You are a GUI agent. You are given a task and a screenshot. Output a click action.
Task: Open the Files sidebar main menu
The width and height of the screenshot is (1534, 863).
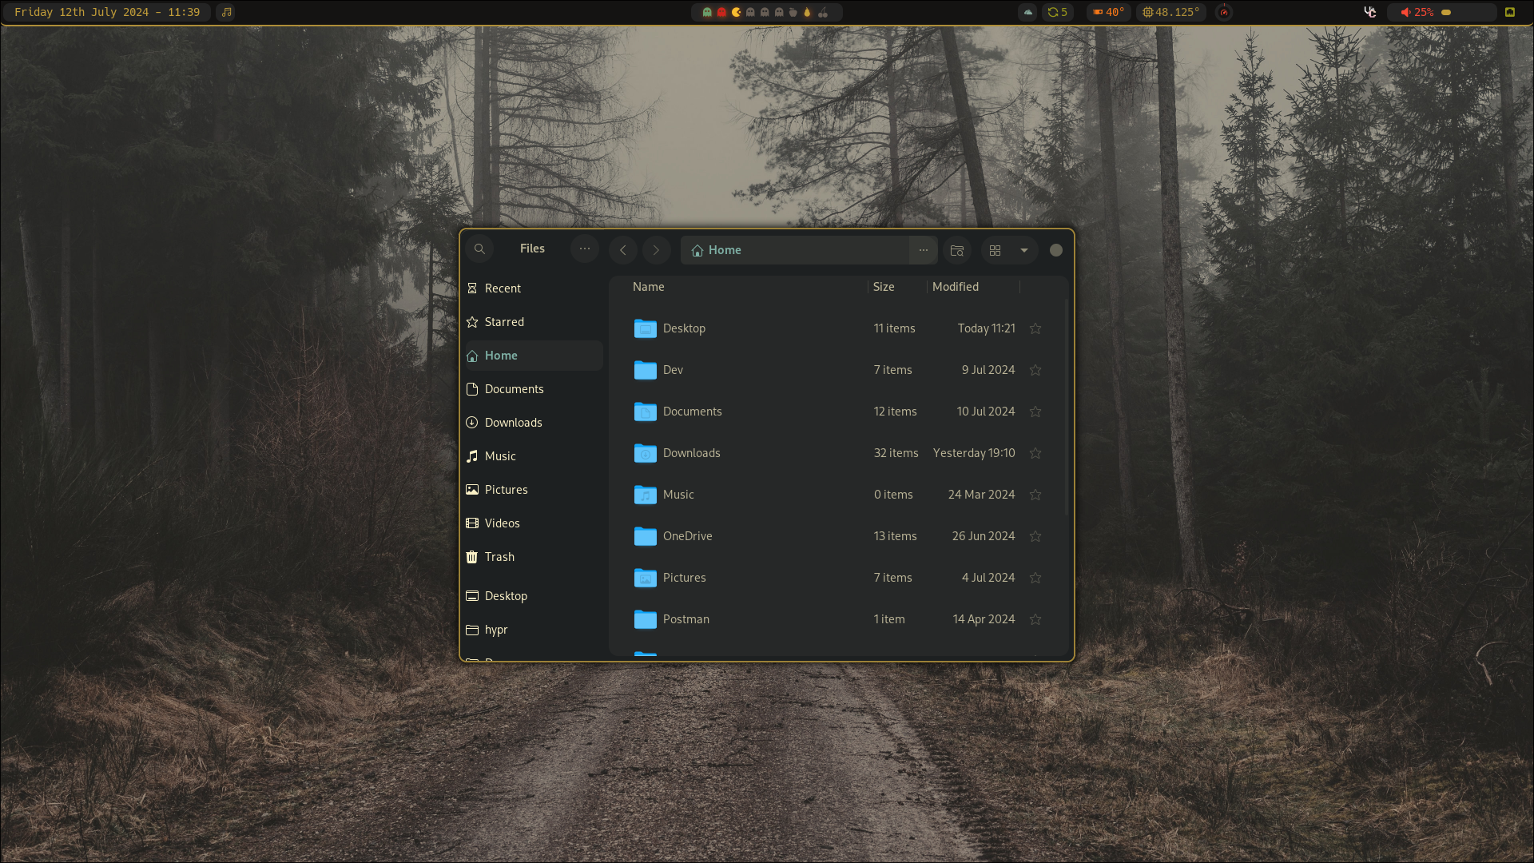[x=585, y=249]
